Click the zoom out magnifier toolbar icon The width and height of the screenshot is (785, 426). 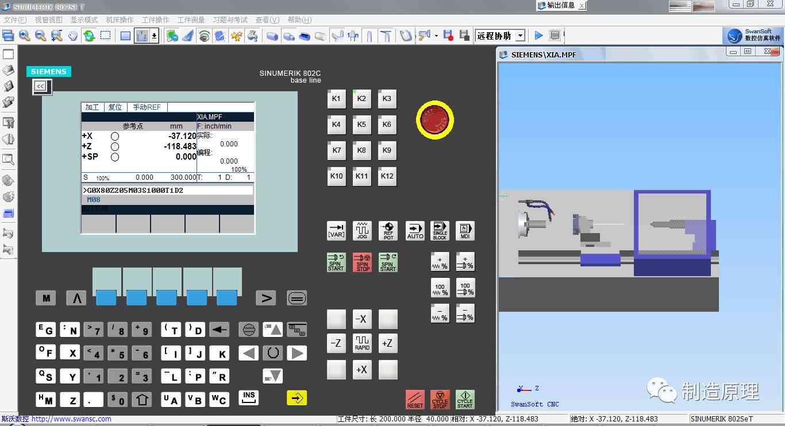coord(40,36)
